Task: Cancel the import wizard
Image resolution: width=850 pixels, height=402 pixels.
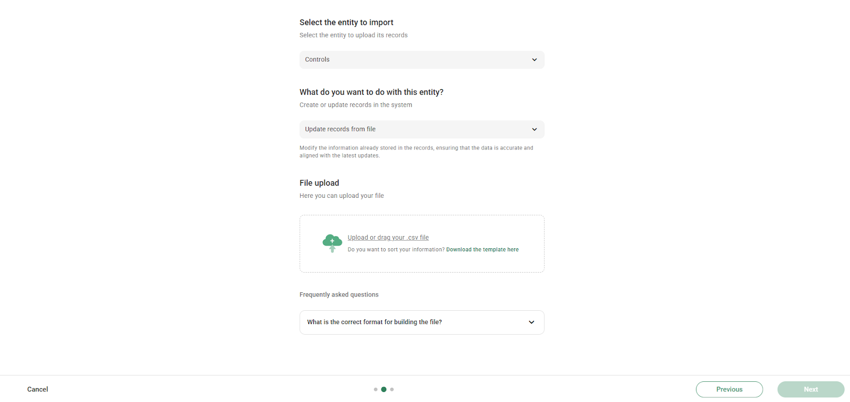Action: pos(38,389)
